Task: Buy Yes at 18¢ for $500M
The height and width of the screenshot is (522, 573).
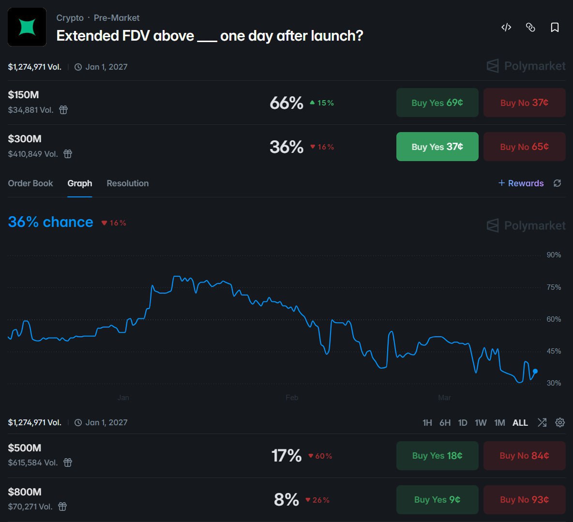Action: [x=437, y=456]
